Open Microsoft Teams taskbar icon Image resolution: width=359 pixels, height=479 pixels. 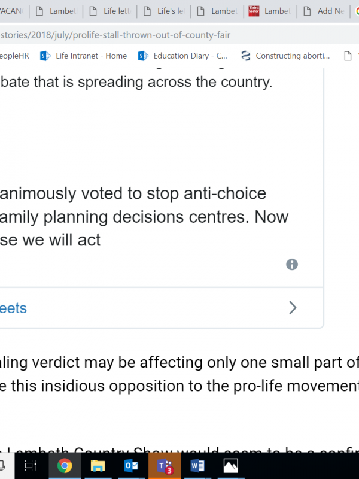click(x=165, y=466)
